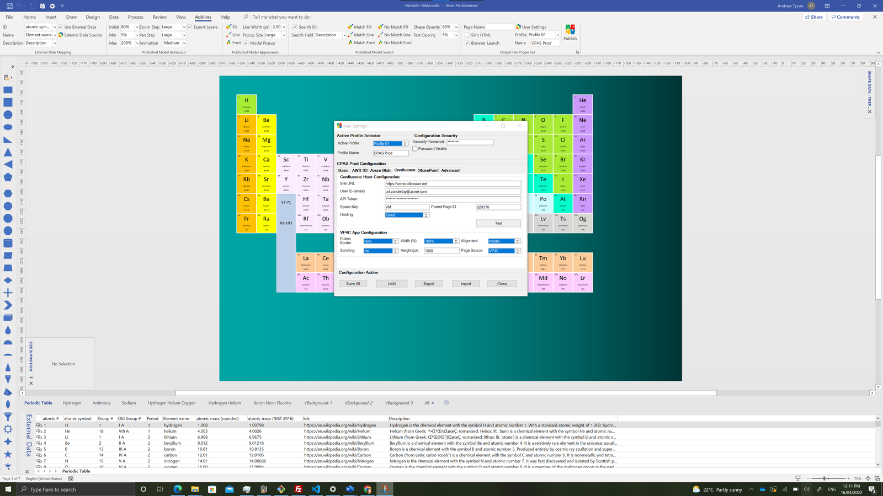Click the horizontal canvas scrollbar

446,393
